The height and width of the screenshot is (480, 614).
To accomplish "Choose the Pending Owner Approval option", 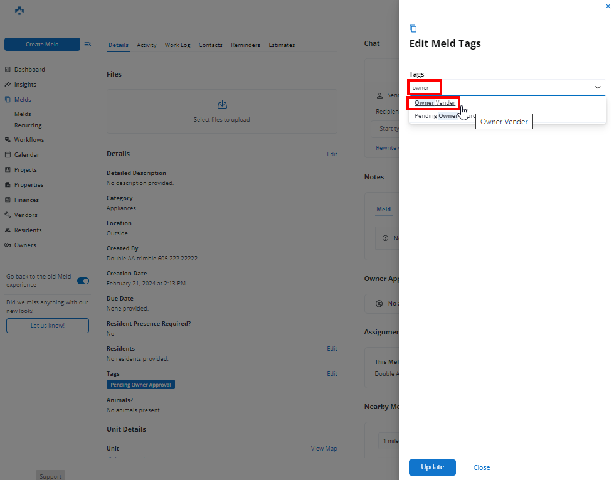I will point(439,116).
